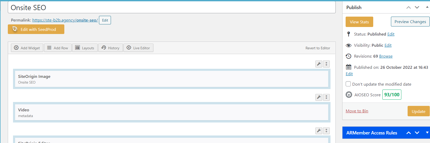Click the move handle above the Video row

[326, 97]
